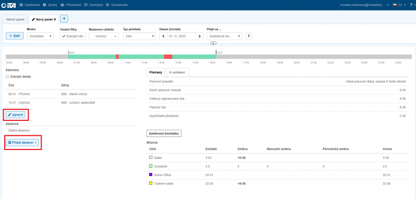Switch to Hlavní panel tab
The height and width of the screenshot is (199, 416).
(x=15, y=19)
